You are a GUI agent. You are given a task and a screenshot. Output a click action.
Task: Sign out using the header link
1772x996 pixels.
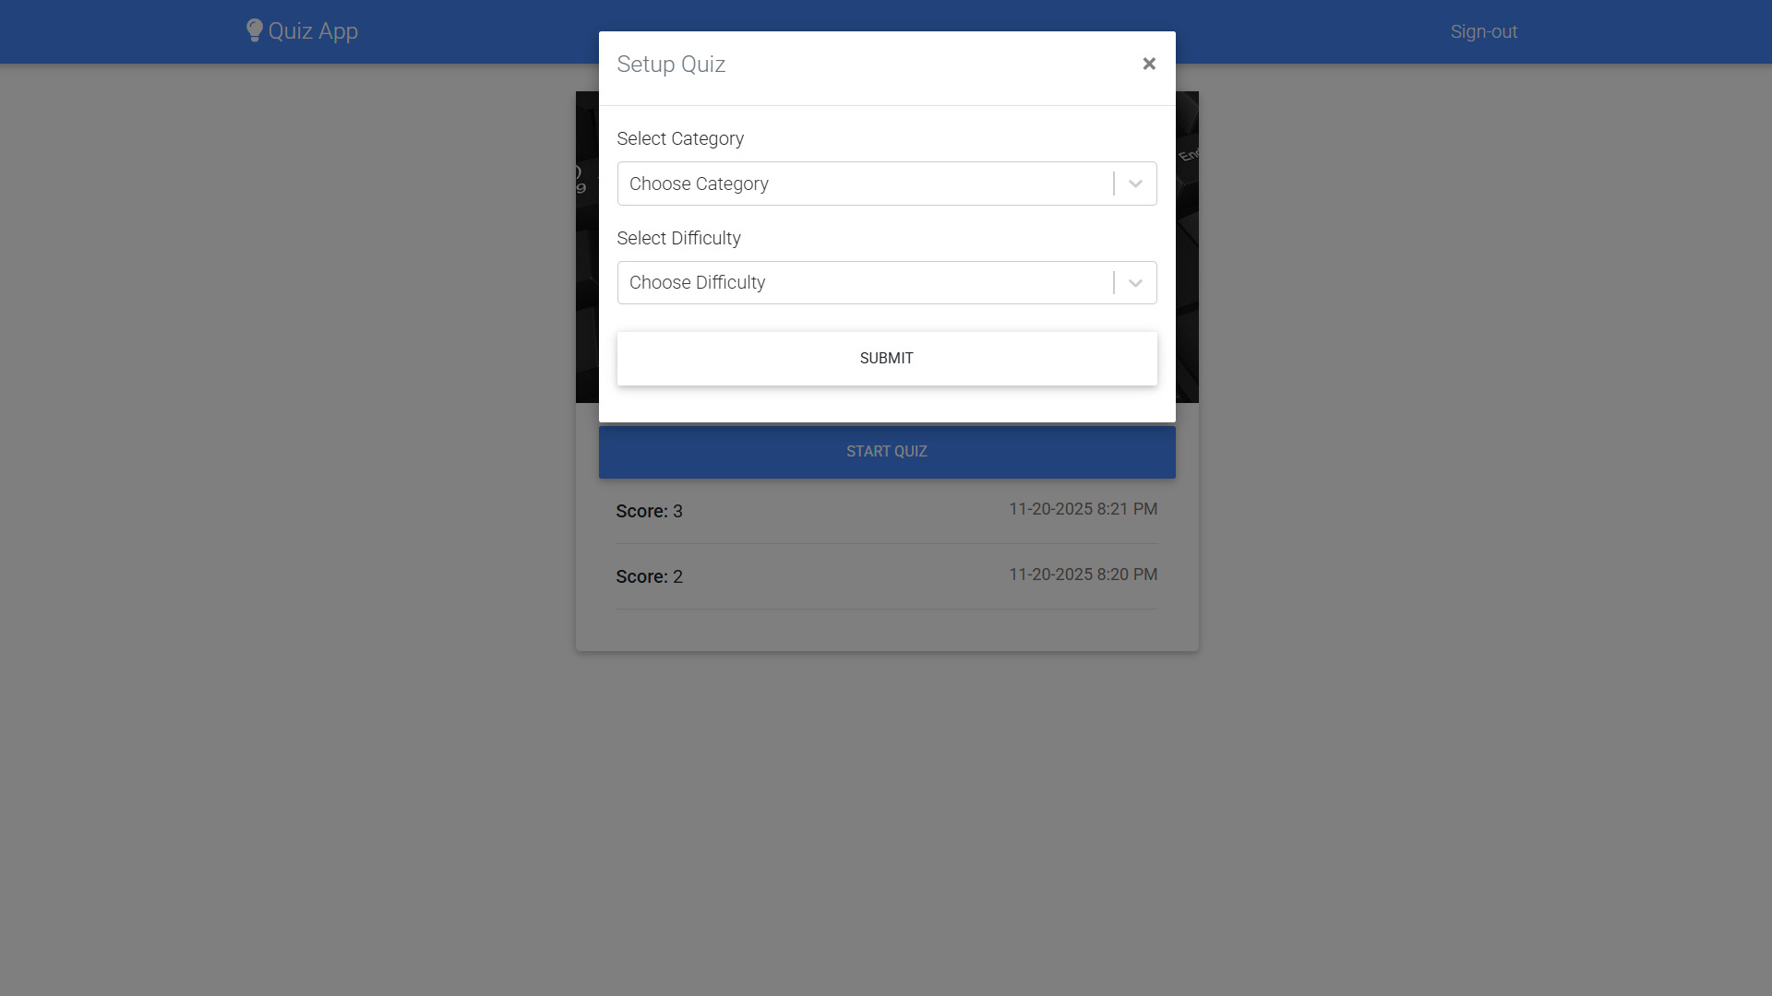[x=1483, y=31]
